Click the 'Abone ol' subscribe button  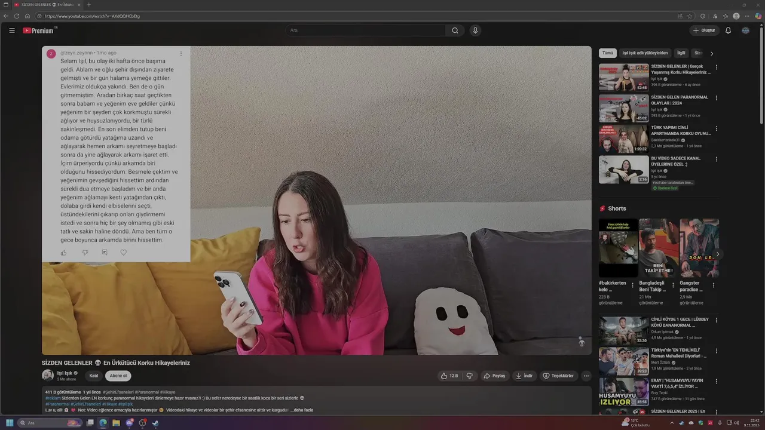[x=118, y=376]
